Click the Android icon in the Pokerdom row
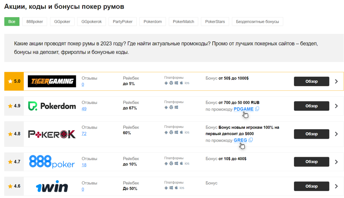The image size is (344, 198). (166, 107)
